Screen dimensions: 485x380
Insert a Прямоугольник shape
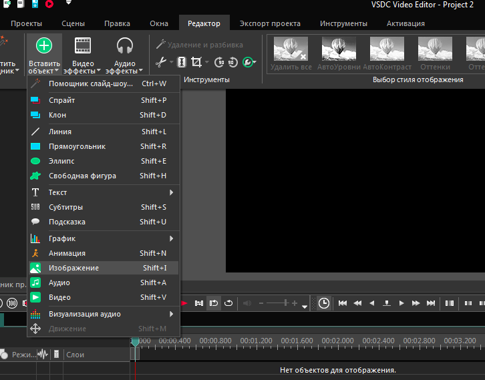point(104,146)
